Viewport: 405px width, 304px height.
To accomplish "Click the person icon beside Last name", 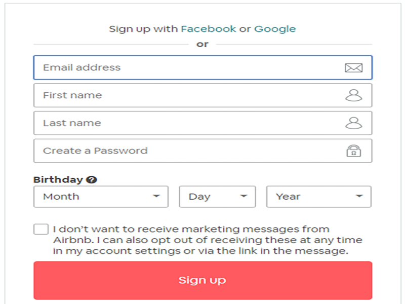I will (353, 123).
